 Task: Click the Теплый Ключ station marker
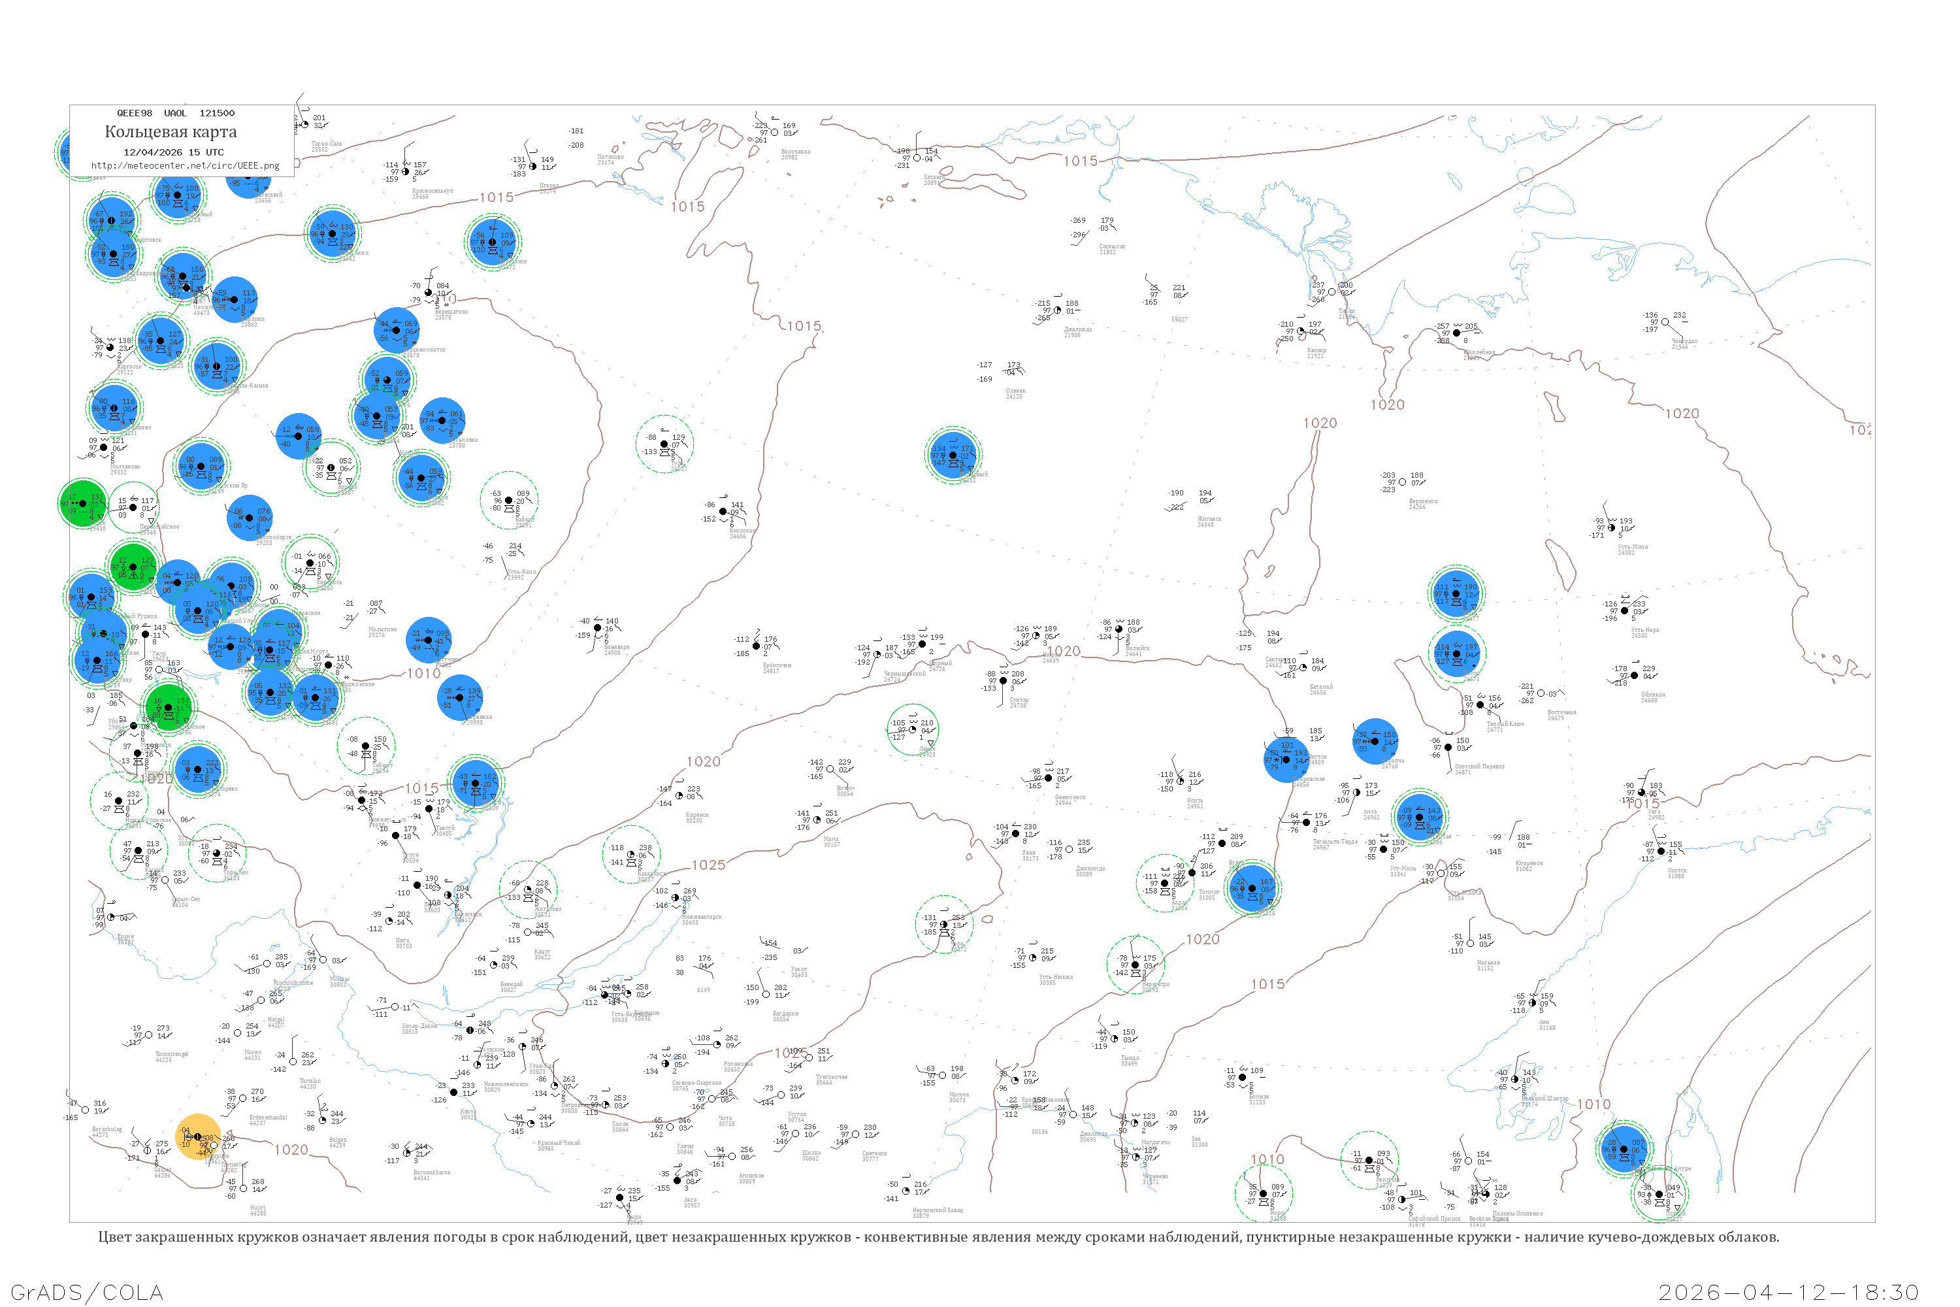[1480, 705]
